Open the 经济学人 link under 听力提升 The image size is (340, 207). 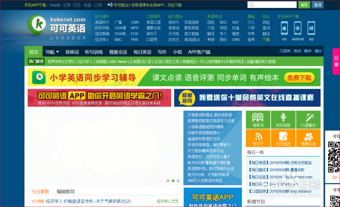click(102, 40)
